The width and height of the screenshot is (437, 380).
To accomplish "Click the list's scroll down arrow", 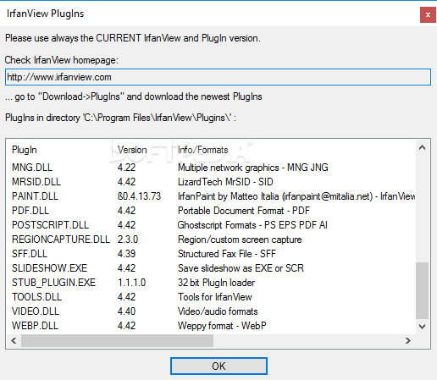I will pos(422,327).
